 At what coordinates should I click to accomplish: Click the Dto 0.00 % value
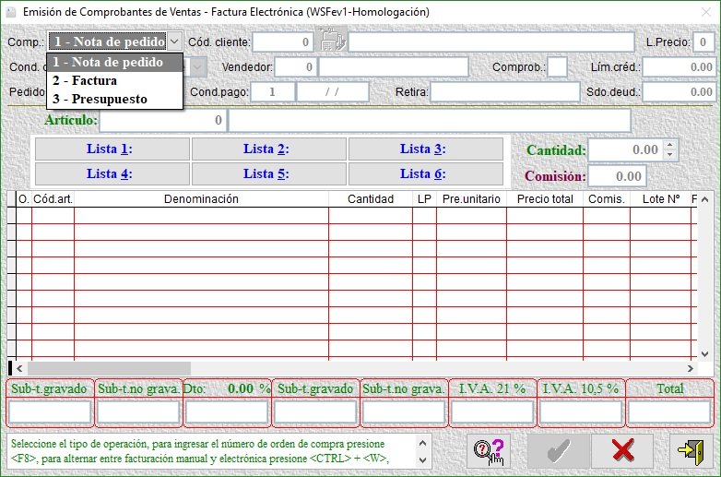pyautogui.click(x=241, y=388)
